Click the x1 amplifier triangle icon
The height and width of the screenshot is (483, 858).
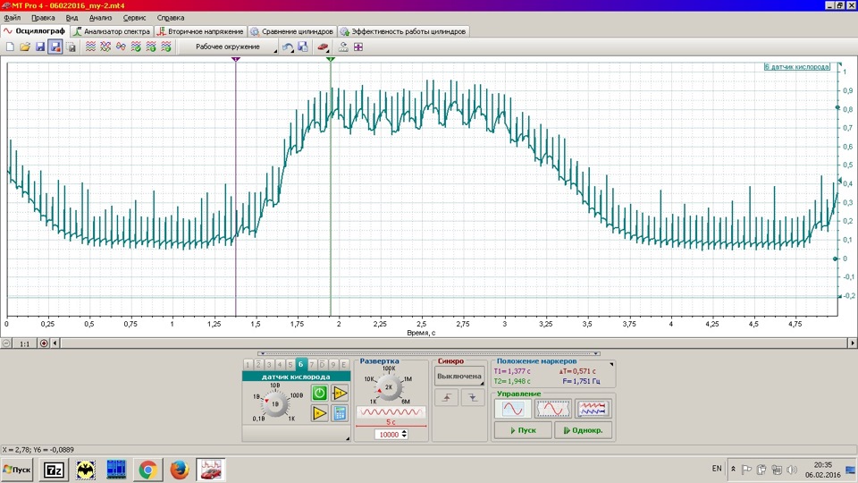coord(340,393)
